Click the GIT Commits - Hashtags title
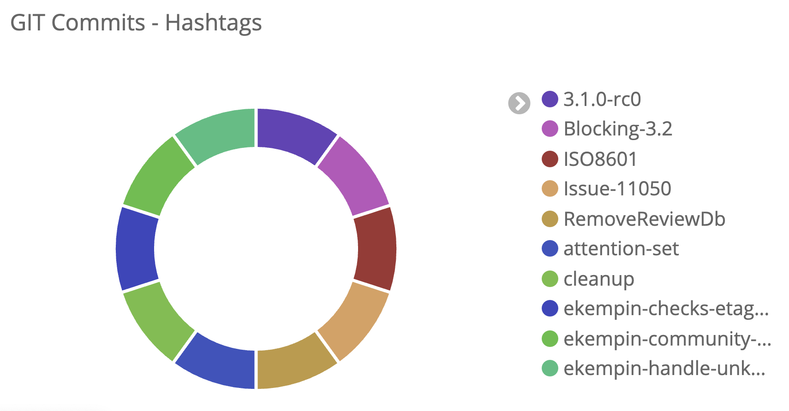The height and width of the screenshot is (411, 789). (136, 23)
